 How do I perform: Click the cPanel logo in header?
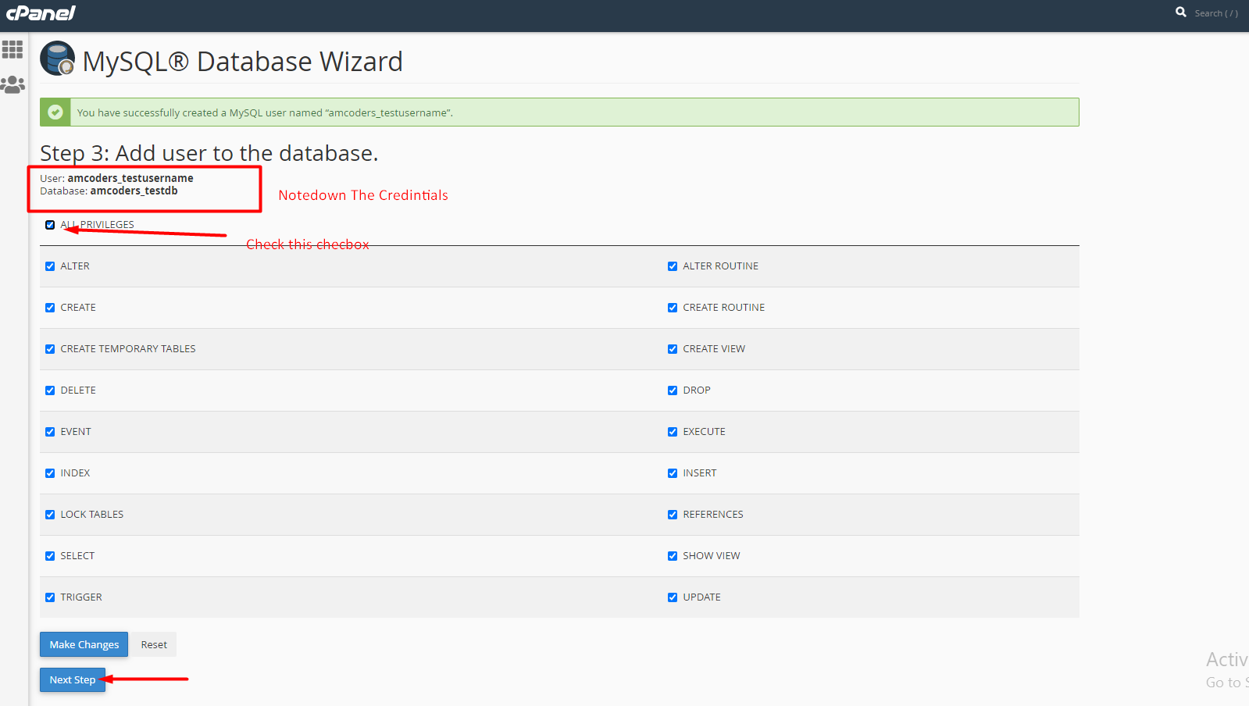click(41, 13)
